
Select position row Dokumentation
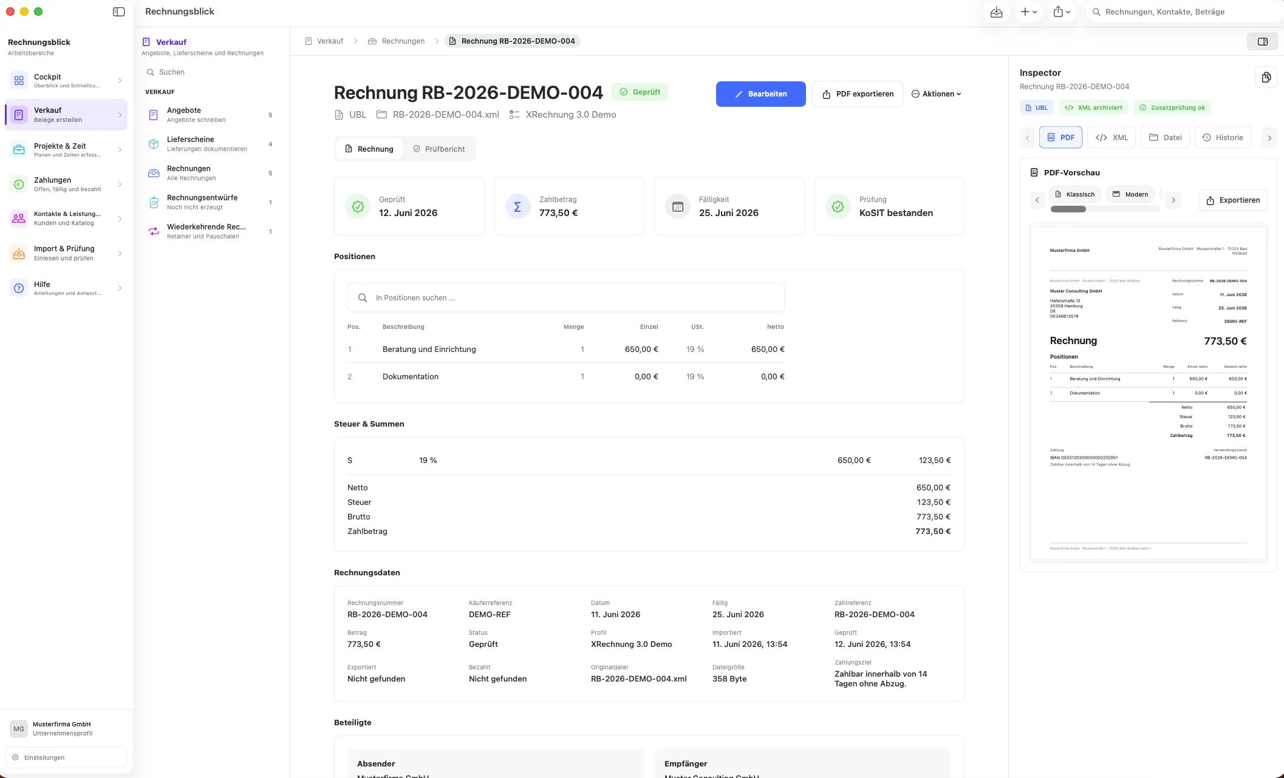[565, 377]
